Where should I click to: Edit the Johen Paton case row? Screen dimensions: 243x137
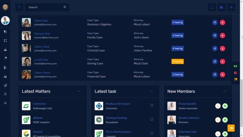pos(215,75)
